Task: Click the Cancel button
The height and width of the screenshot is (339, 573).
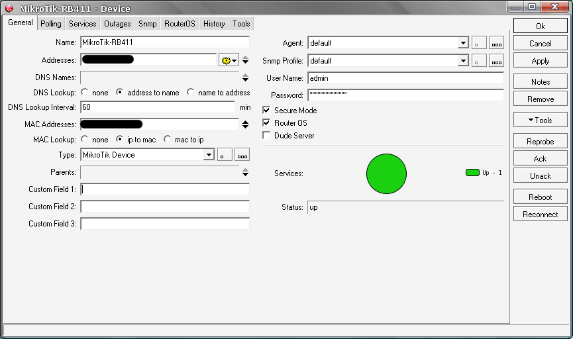Action: pos(540,44)
